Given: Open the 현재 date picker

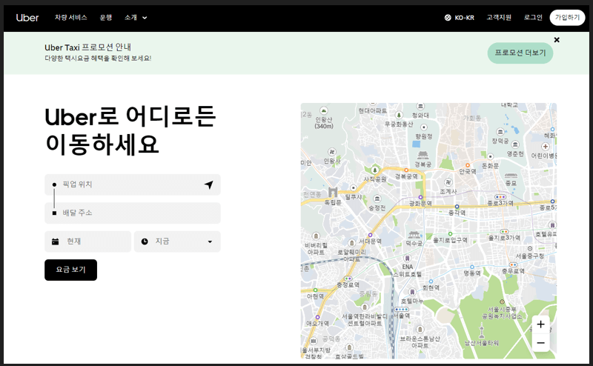Looking at the screenshot, I should (87, 242).
